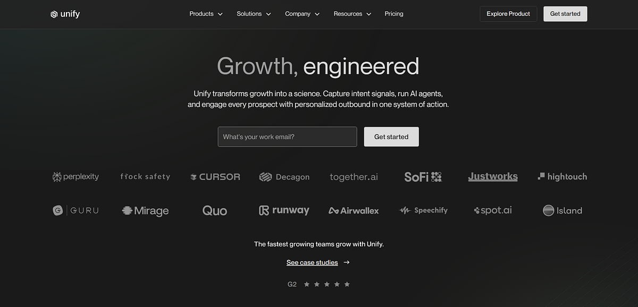Select the spot.ai logo
638x307 pixels.
tap(492, 210)
